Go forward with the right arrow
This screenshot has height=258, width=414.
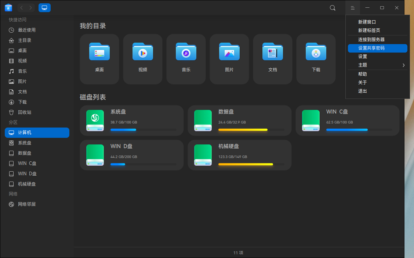30,8
